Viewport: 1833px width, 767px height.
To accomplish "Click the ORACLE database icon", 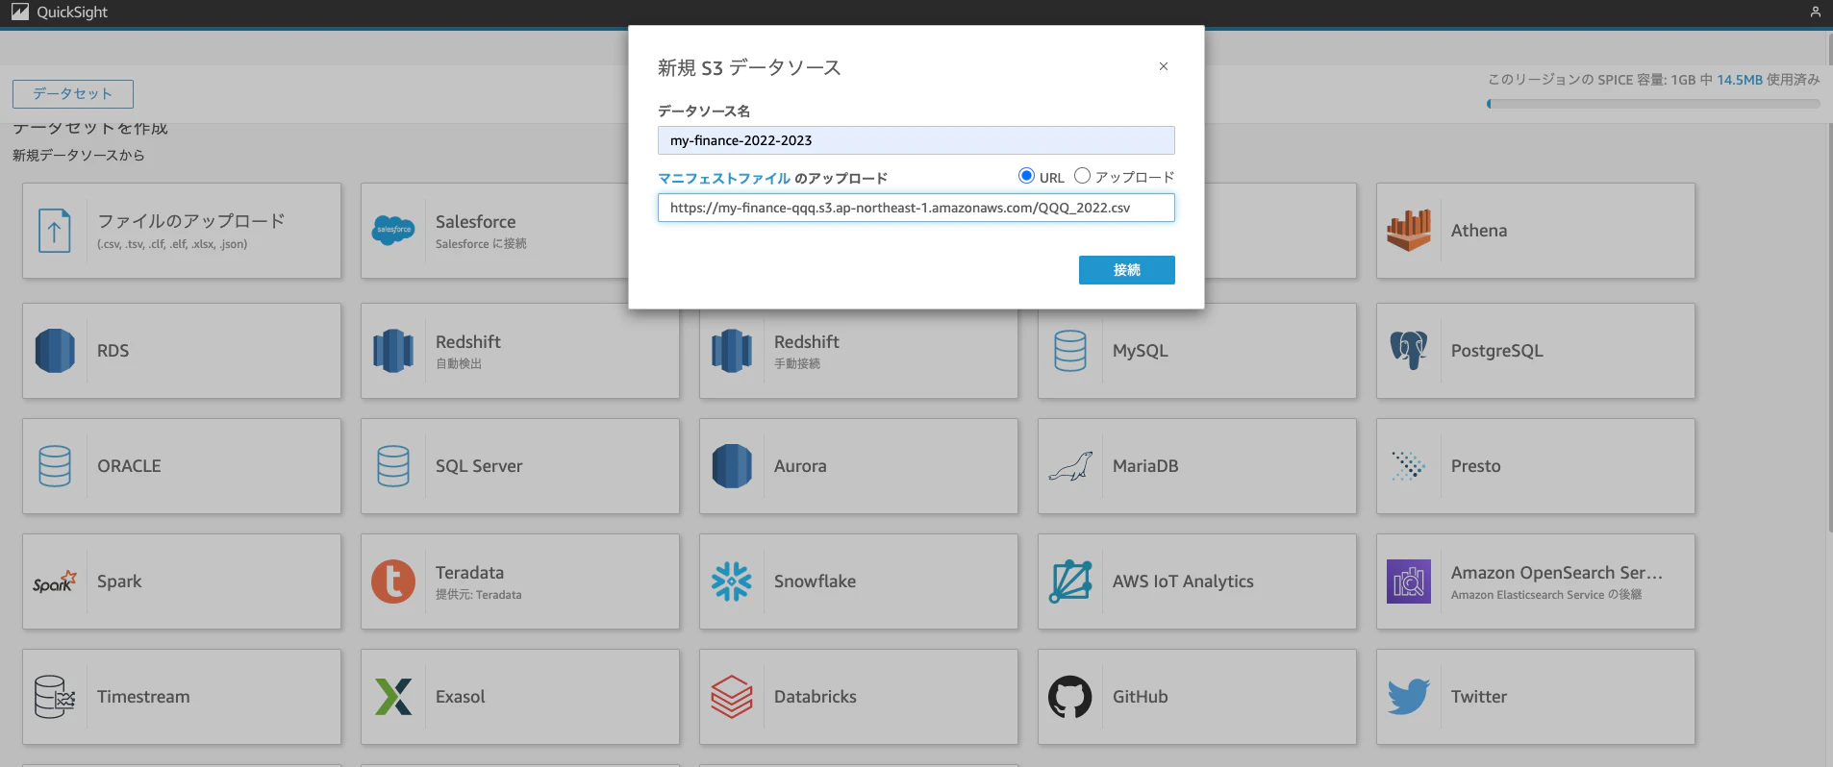I will pyautogui.click(x=55, y=466).
